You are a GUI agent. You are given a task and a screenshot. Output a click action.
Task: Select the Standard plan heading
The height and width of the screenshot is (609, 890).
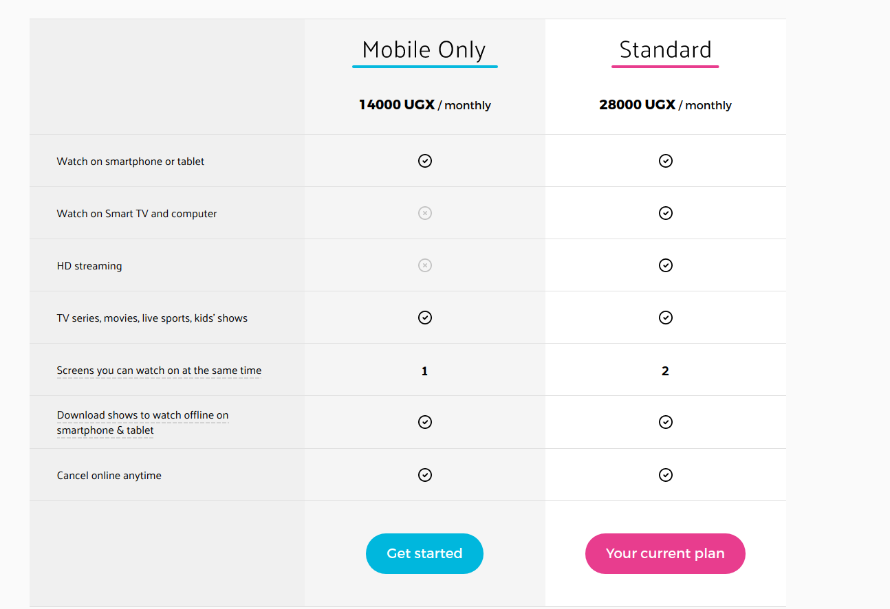665,50
